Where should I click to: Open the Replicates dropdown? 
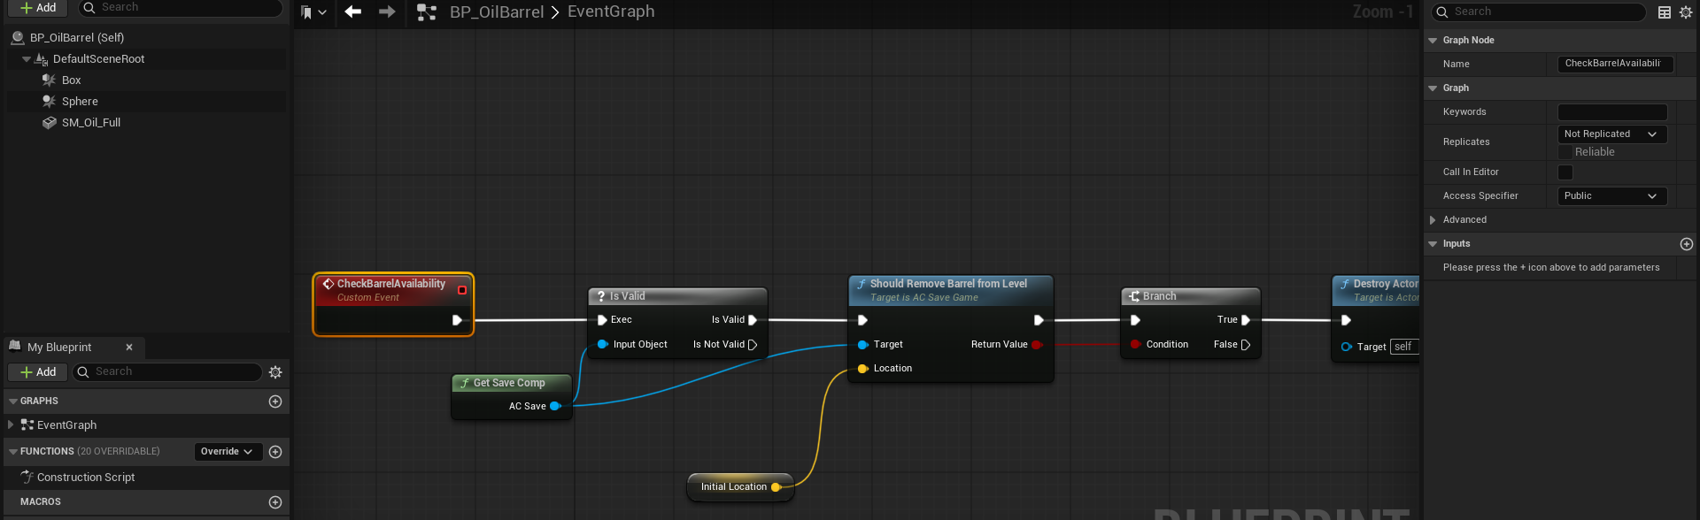pos(1611,134)
